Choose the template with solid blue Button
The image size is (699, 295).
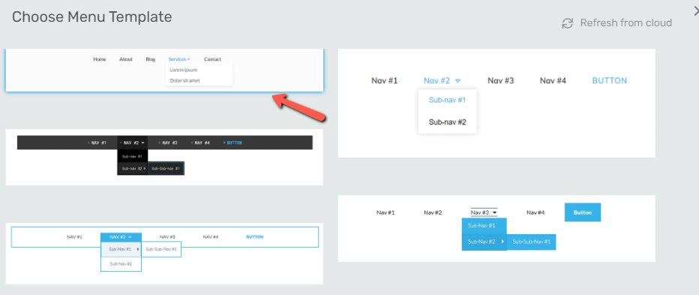pyautogui.click(x=496, y=228)
